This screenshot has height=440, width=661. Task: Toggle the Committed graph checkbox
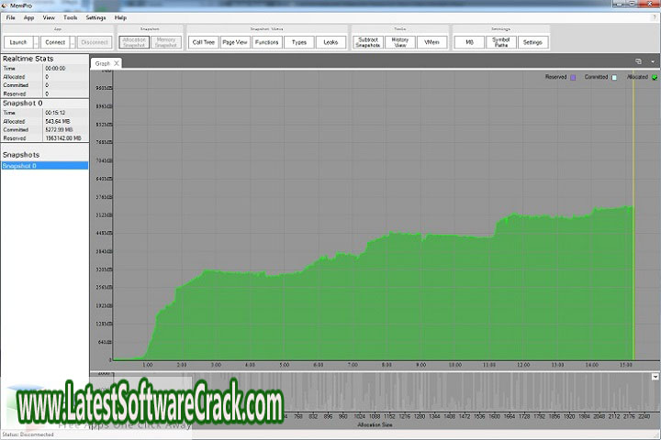pyautogui.click(x=614, y=78)
